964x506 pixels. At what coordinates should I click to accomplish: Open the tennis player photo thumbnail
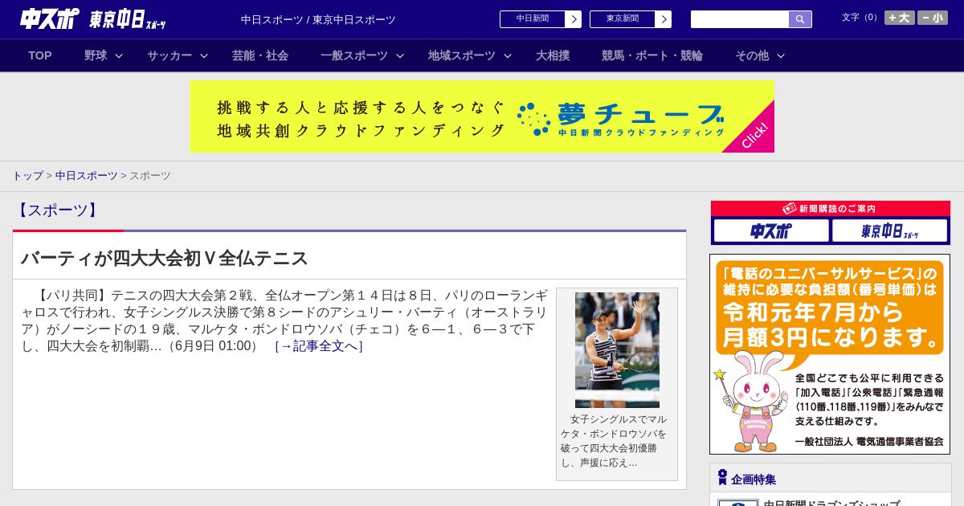617,350
